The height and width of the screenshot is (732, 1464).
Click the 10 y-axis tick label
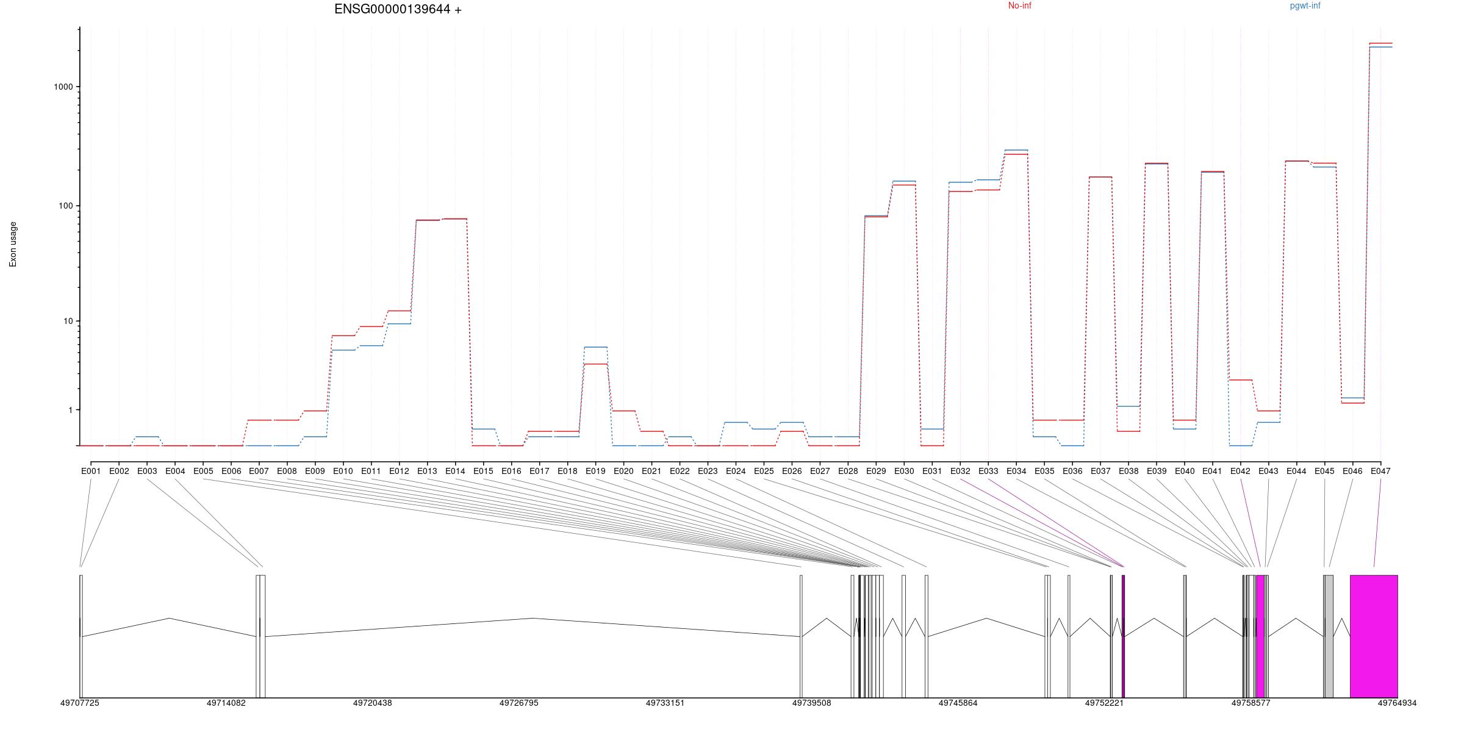pos(68,321)
